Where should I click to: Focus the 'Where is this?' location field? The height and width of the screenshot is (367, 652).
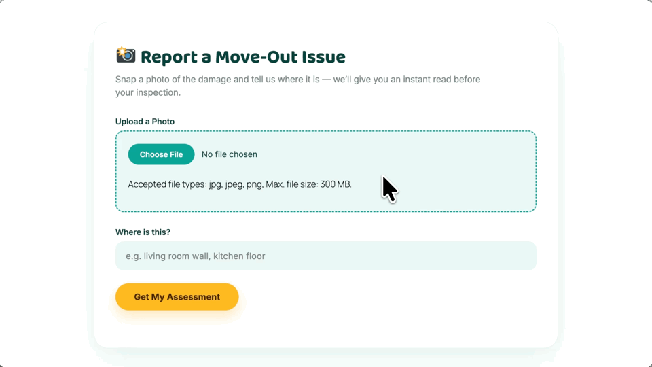pos(325,256)
